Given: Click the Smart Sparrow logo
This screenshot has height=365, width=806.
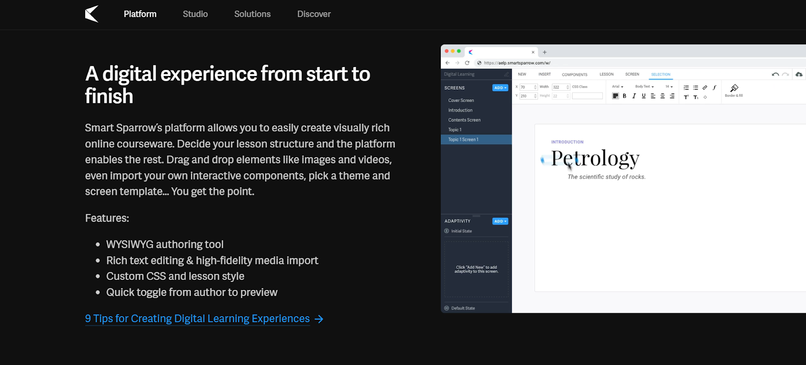Looking at the screenshot, I should [x=92, y=14].
